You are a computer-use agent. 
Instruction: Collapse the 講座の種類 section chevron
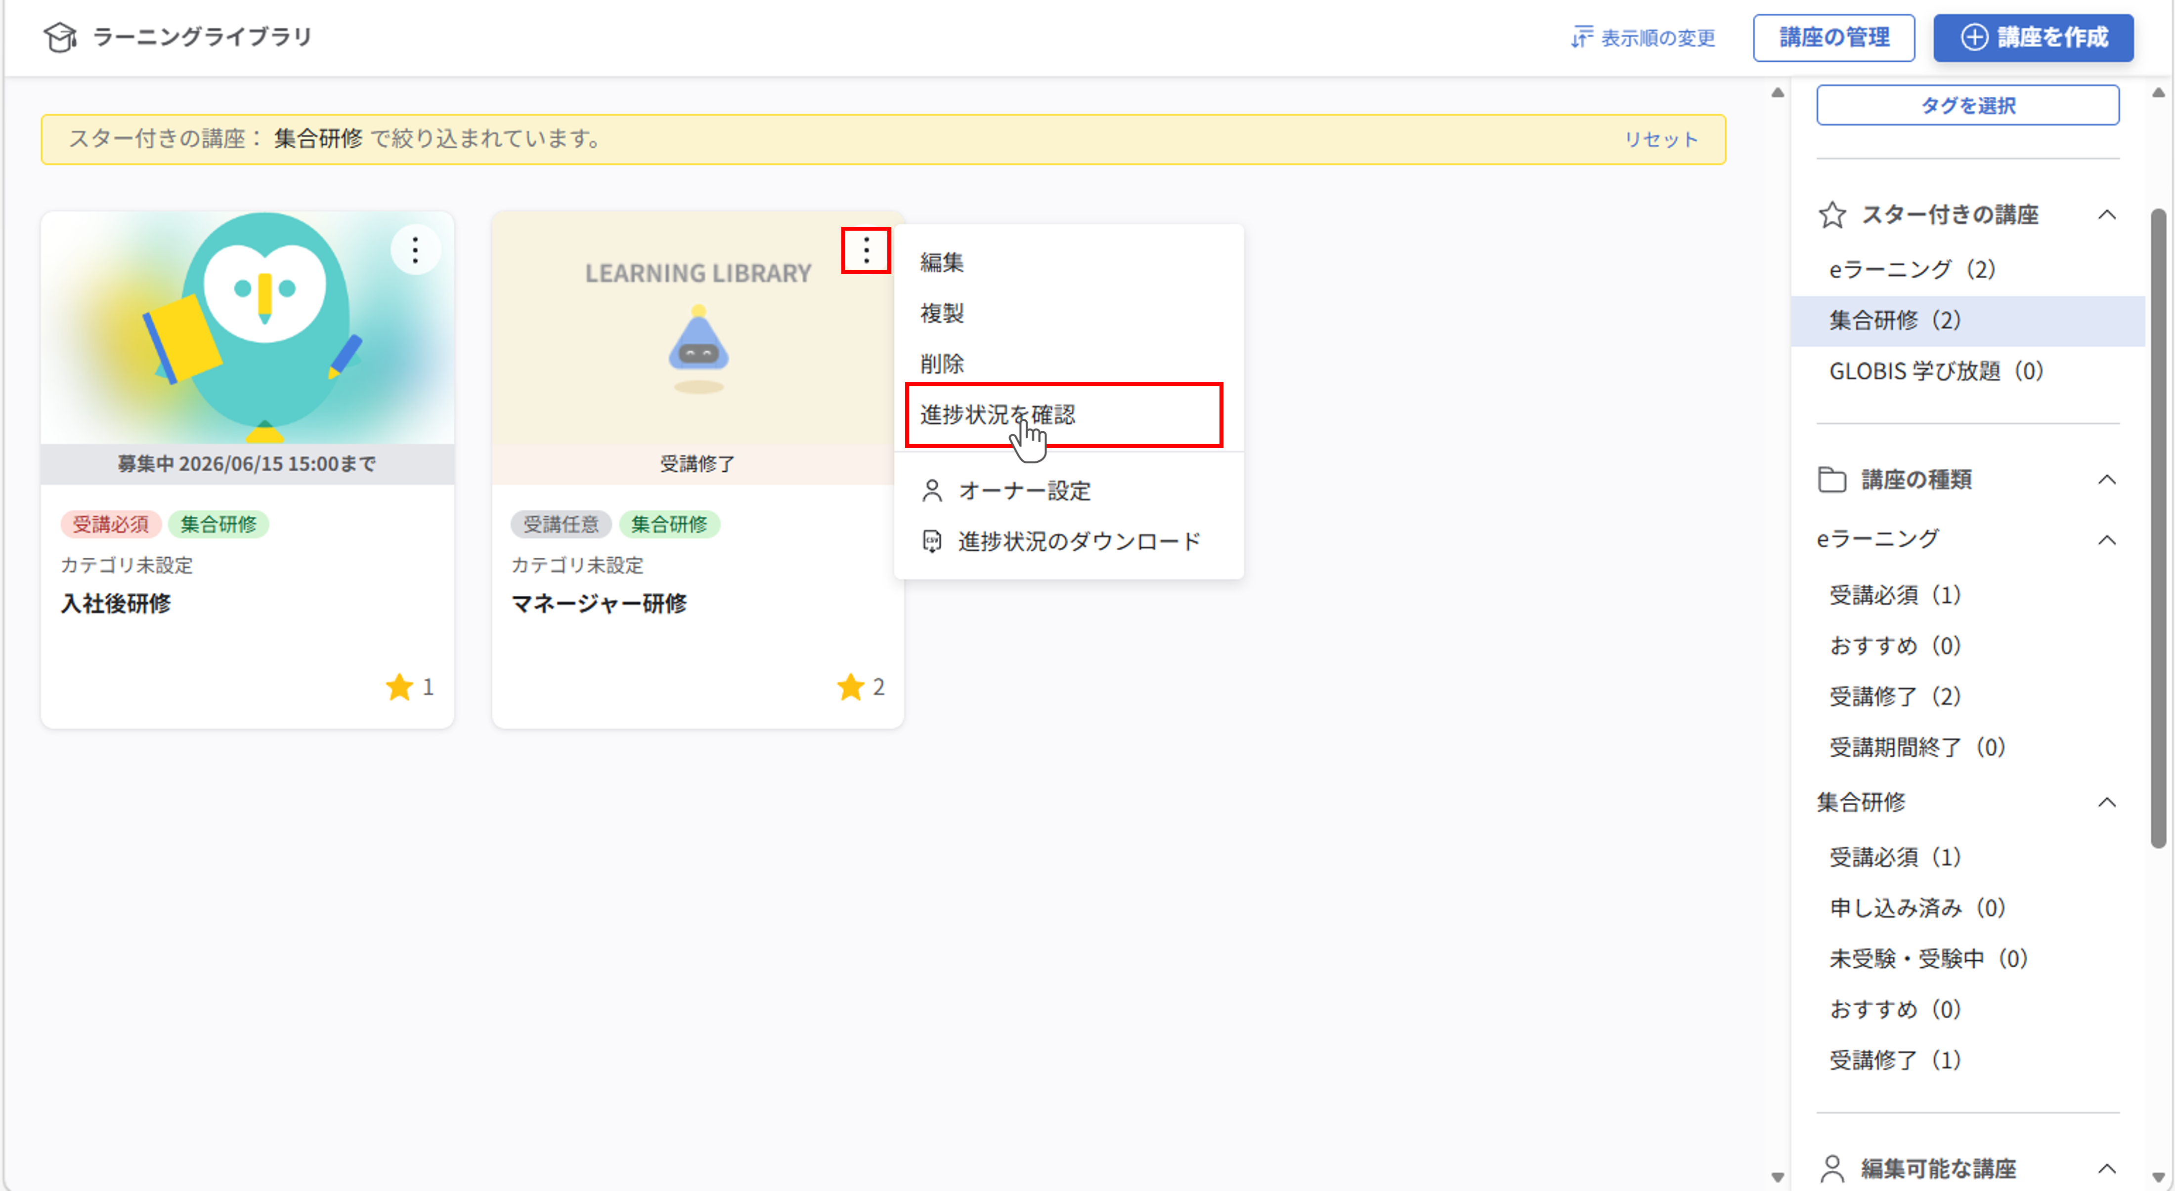[2107, 479]
